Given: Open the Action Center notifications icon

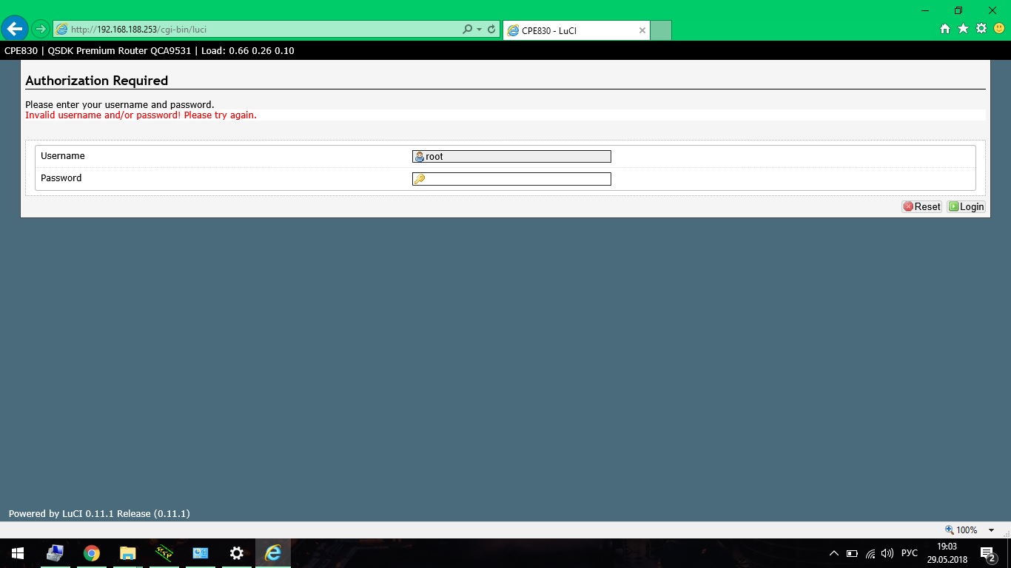Looking at the screenshot, I should point(987,553).
